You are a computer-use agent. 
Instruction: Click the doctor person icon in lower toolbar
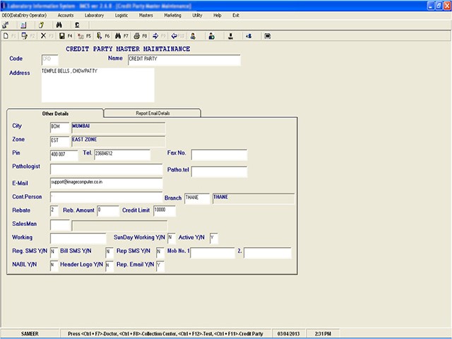[x=193, y=36]
